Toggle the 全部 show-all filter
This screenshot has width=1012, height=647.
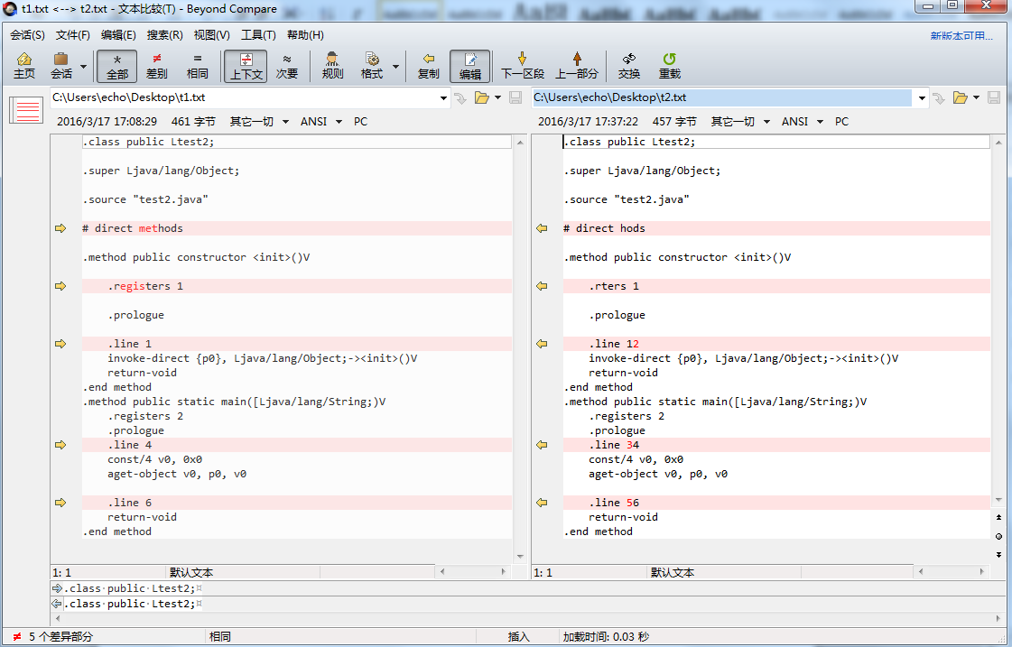coord(117,66)
